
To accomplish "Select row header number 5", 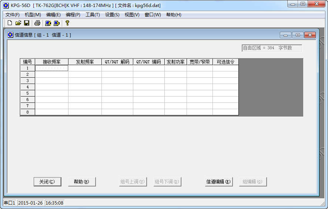I will click(x=27, y=93).
